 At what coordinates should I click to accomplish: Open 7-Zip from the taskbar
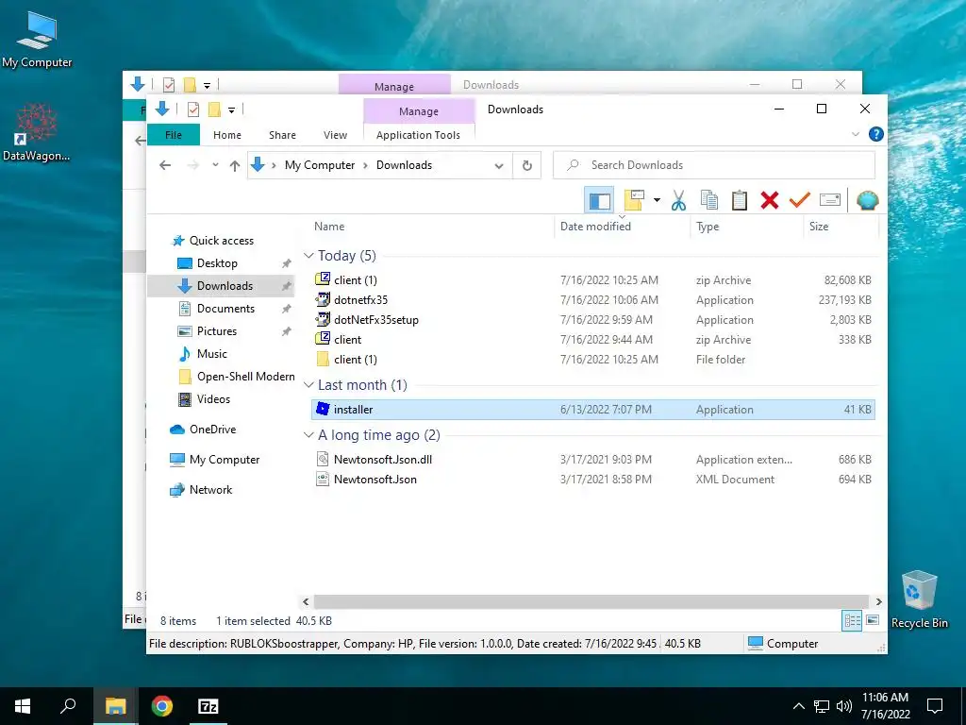click(x=208, y=706)
